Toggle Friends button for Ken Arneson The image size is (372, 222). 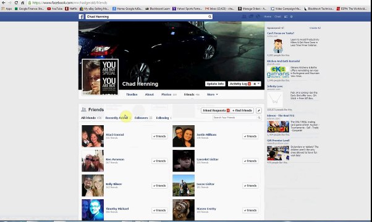[x=159, y=161]
